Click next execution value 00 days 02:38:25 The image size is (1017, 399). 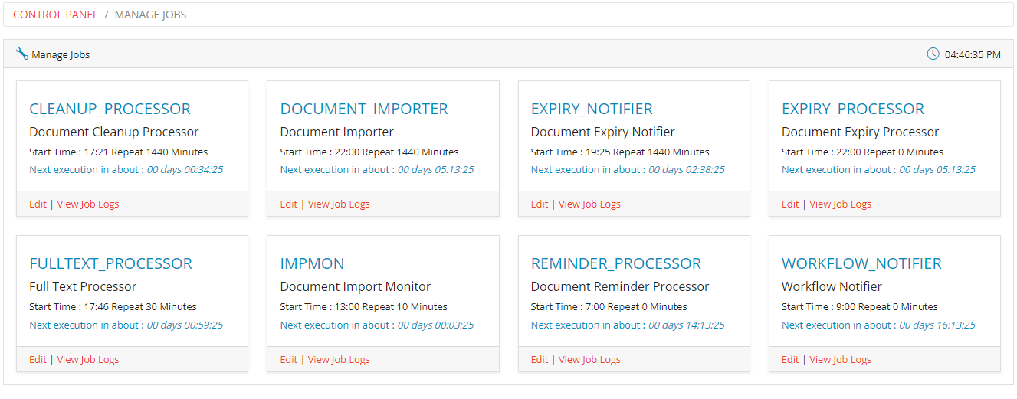coord(687,169)
